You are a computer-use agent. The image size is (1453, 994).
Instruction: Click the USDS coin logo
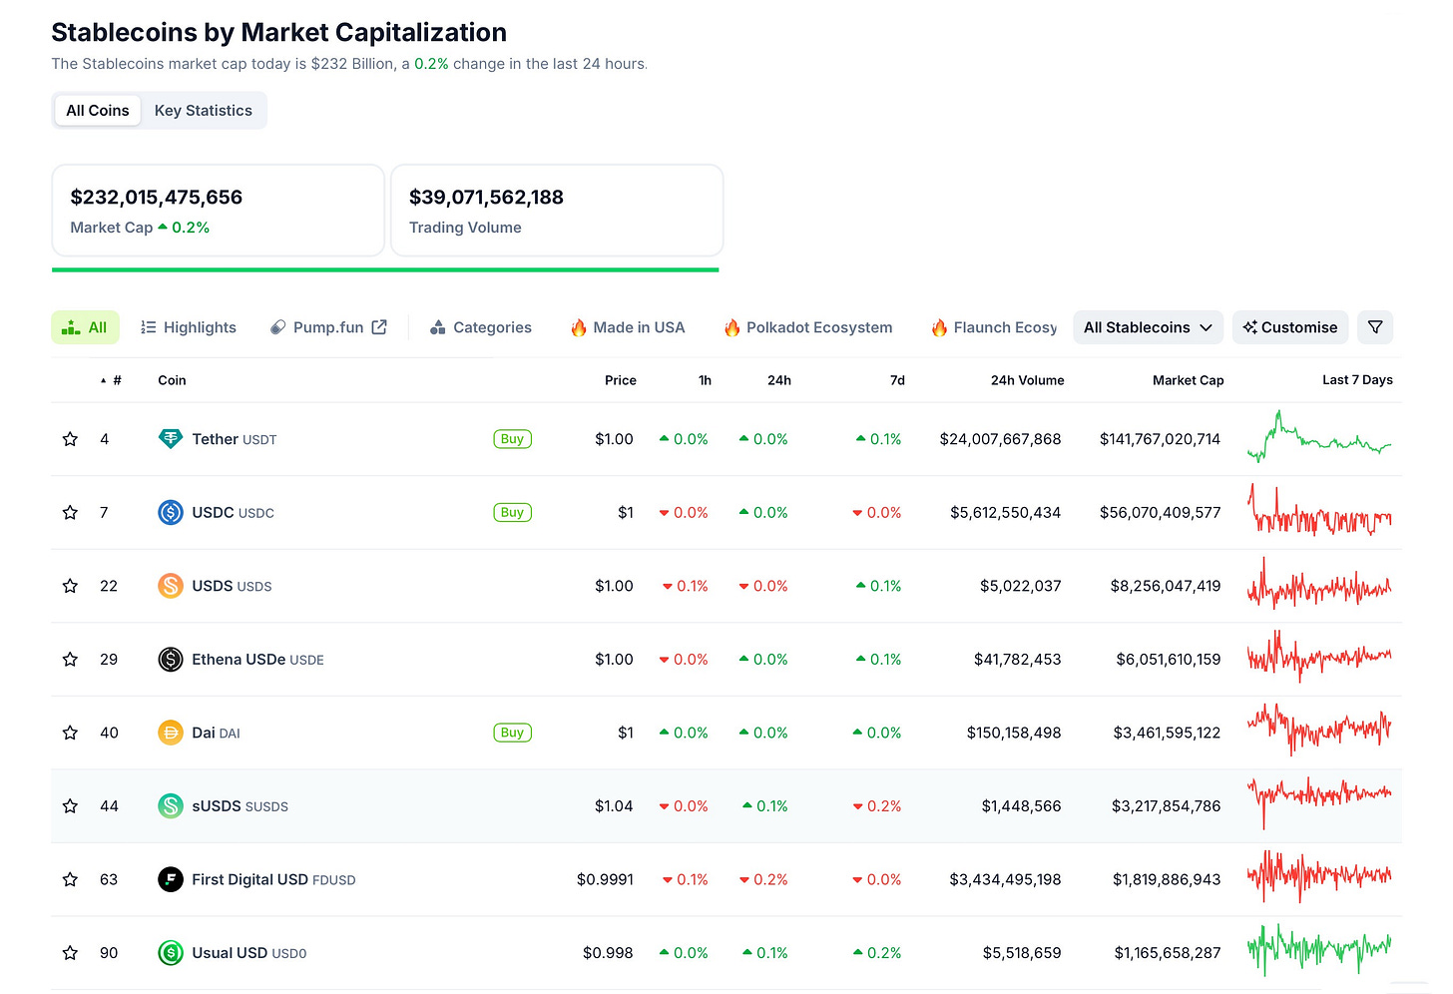click(x=171, y=586)
